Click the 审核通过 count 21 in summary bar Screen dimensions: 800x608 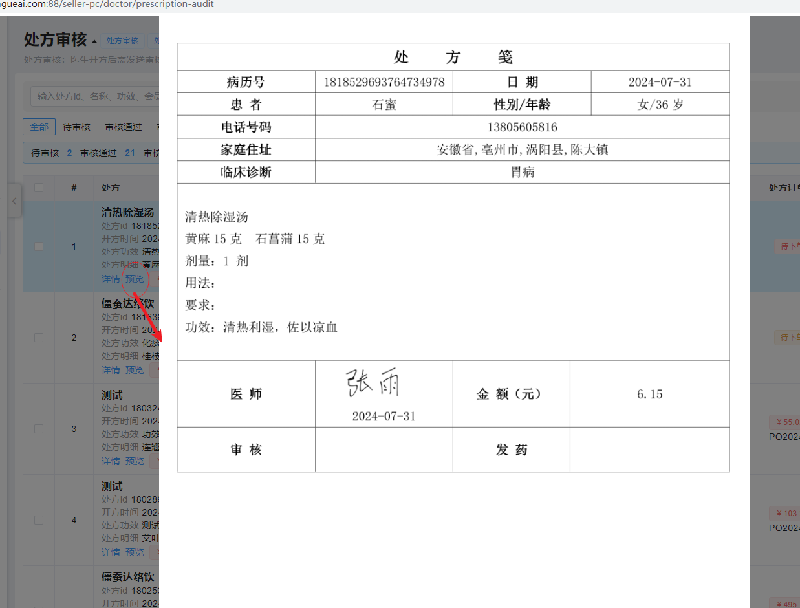click(130, 153)
